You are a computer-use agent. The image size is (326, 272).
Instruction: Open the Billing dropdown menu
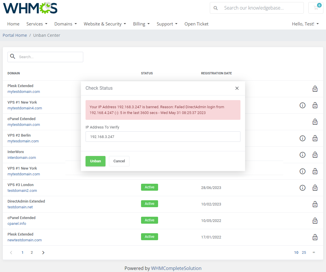click(141, 24)
